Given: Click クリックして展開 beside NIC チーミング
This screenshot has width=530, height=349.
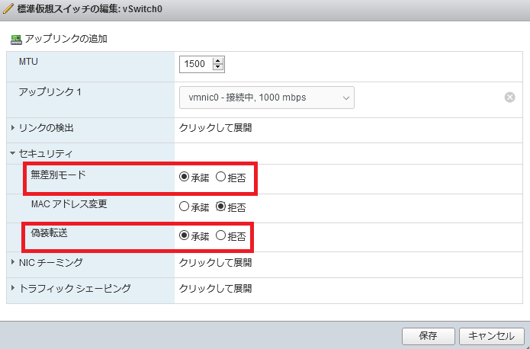Looking at the screenshot, I should [215, 262].
